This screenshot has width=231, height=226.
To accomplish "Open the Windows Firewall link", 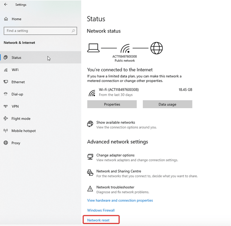I will click(x=101, y=210).
